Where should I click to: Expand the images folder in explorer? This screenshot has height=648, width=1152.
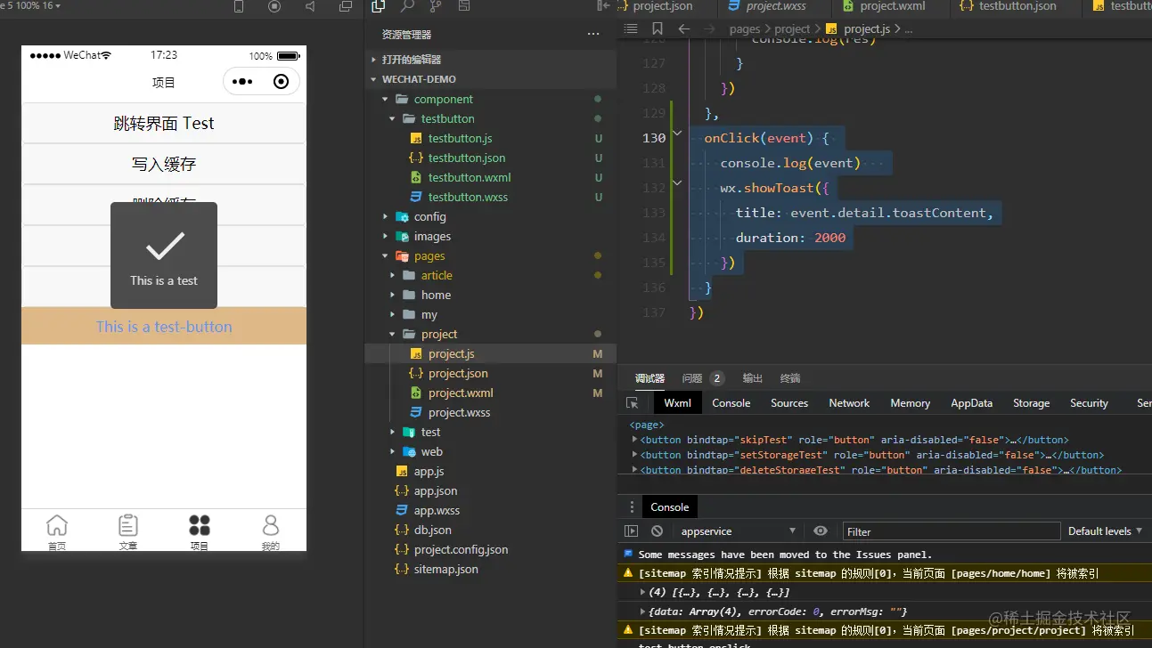click(x=432, y=237)
